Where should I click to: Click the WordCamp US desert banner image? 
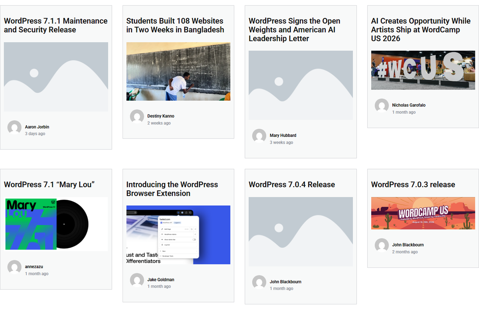423,213
